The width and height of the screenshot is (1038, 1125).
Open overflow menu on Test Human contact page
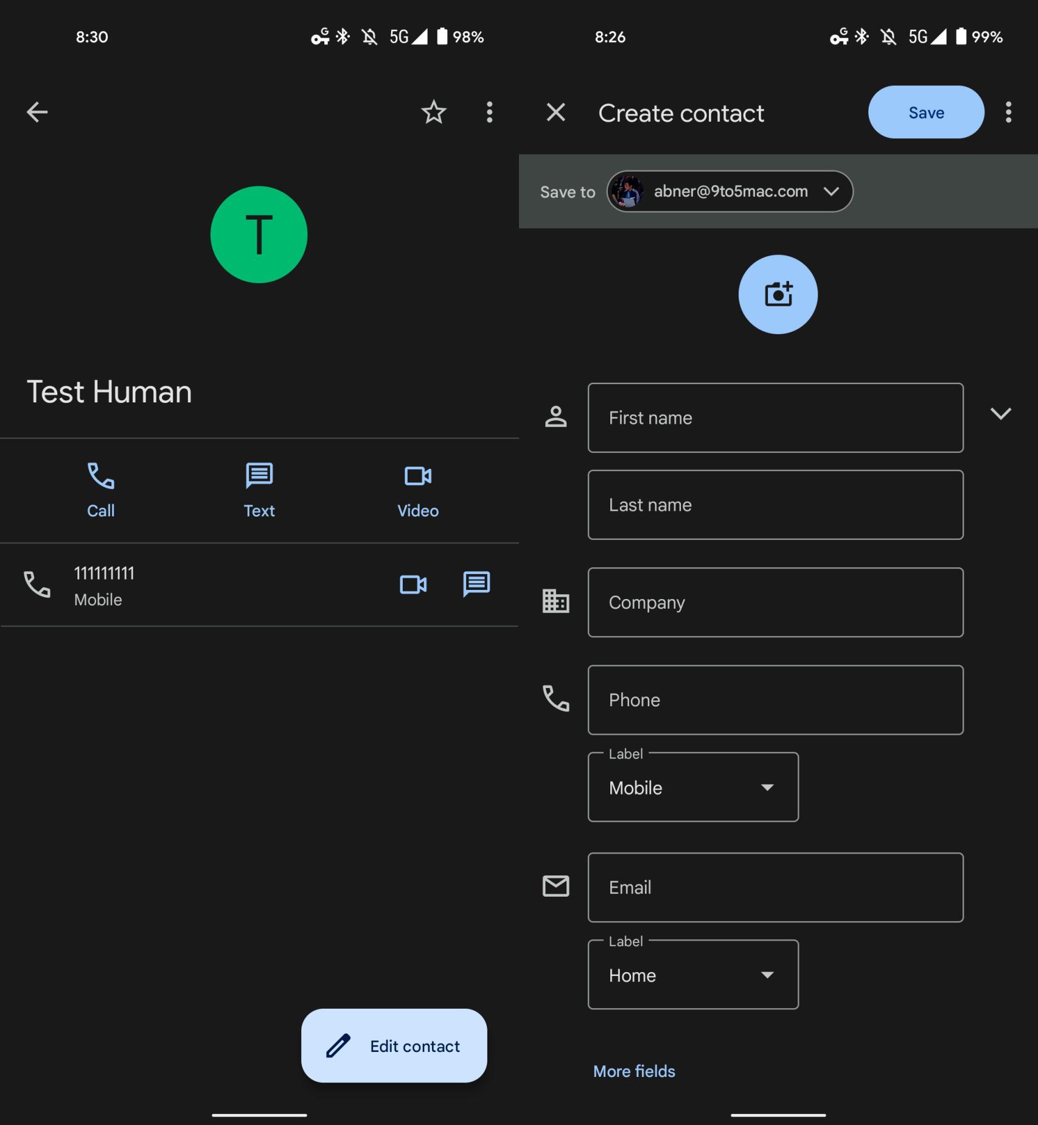pyautogui.click(x=490, y=112)
